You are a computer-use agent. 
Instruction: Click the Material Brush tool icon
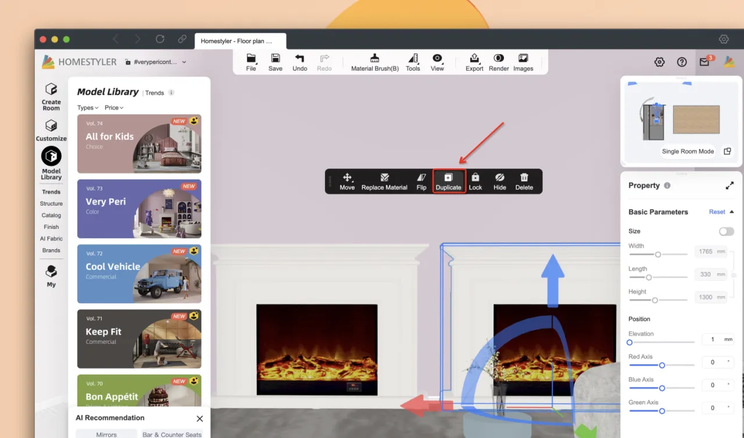point(375,59)
